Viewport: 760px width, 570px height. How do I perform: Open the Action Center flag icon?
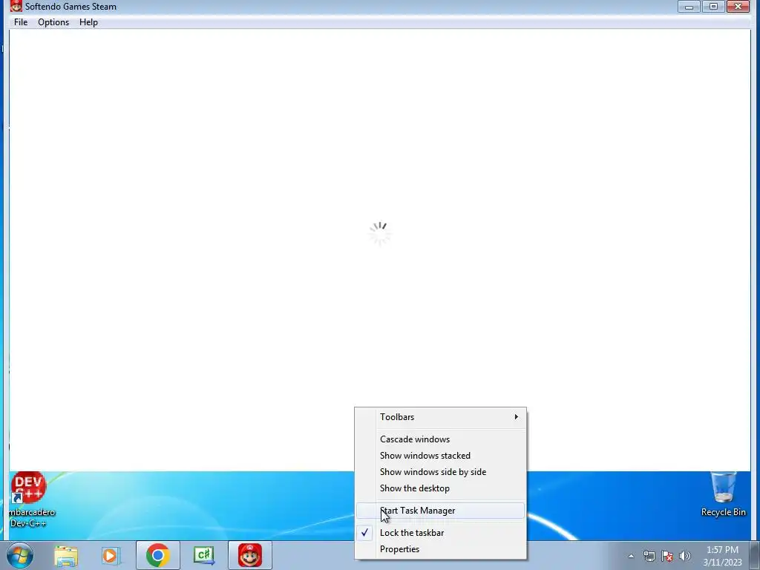667,557
